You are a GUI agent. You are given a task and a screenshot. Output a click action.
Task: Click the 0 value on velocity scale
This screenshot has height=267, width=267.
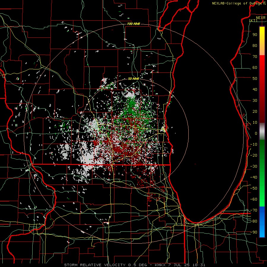[256, 133]
